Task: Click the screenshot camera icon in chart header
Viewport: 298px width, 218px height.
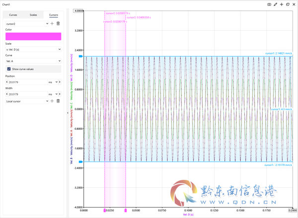Action: 269,4
